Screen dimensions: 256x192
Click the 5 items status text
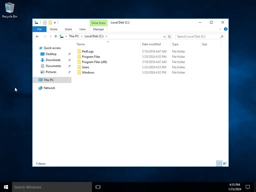click(x=41, y=164)
